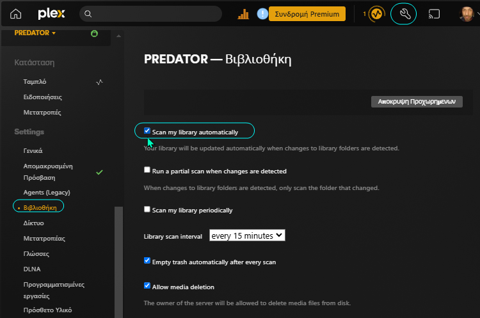Go to Plex home via house icon
480x318 pixels.
15,14
